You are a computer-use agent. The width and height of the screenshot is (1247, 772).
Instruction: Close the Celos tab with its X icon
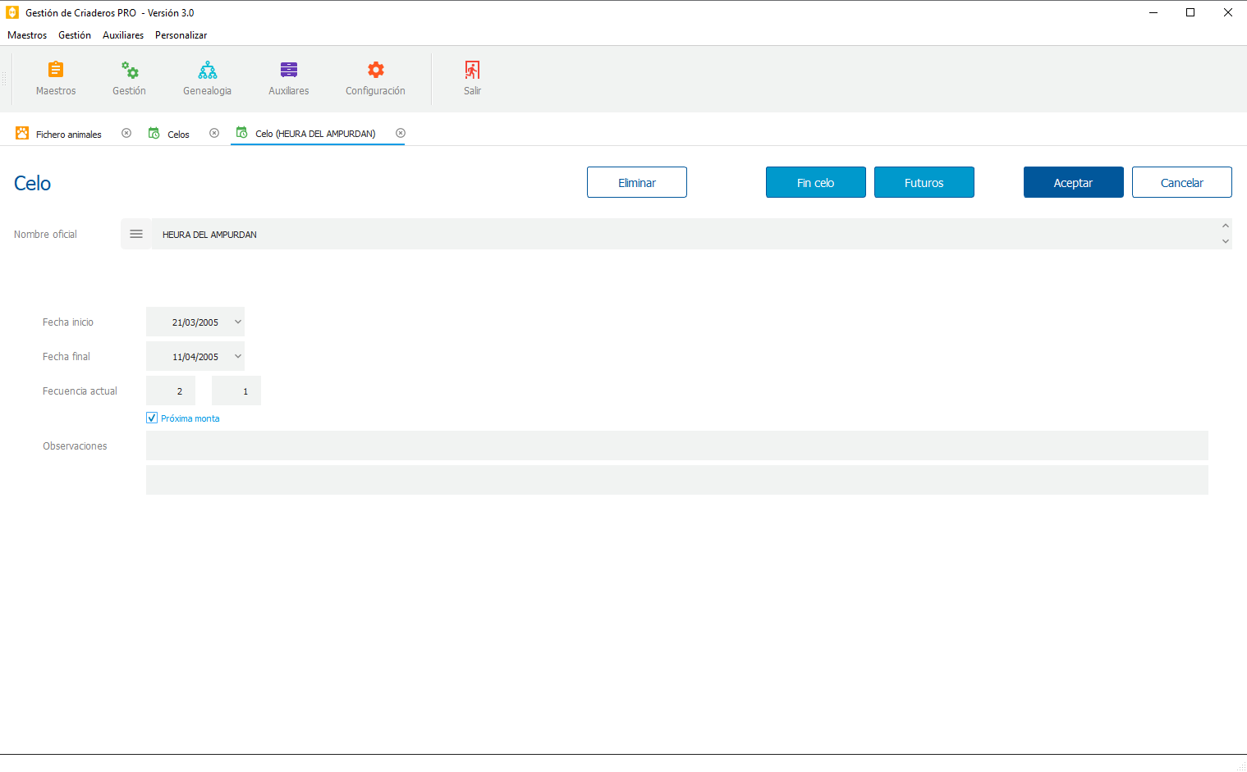(214, 132)
